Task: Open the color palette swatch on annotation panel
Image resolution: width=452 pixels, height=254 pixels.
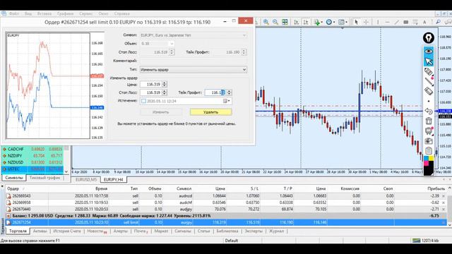Action: click(x=429, y=166)
